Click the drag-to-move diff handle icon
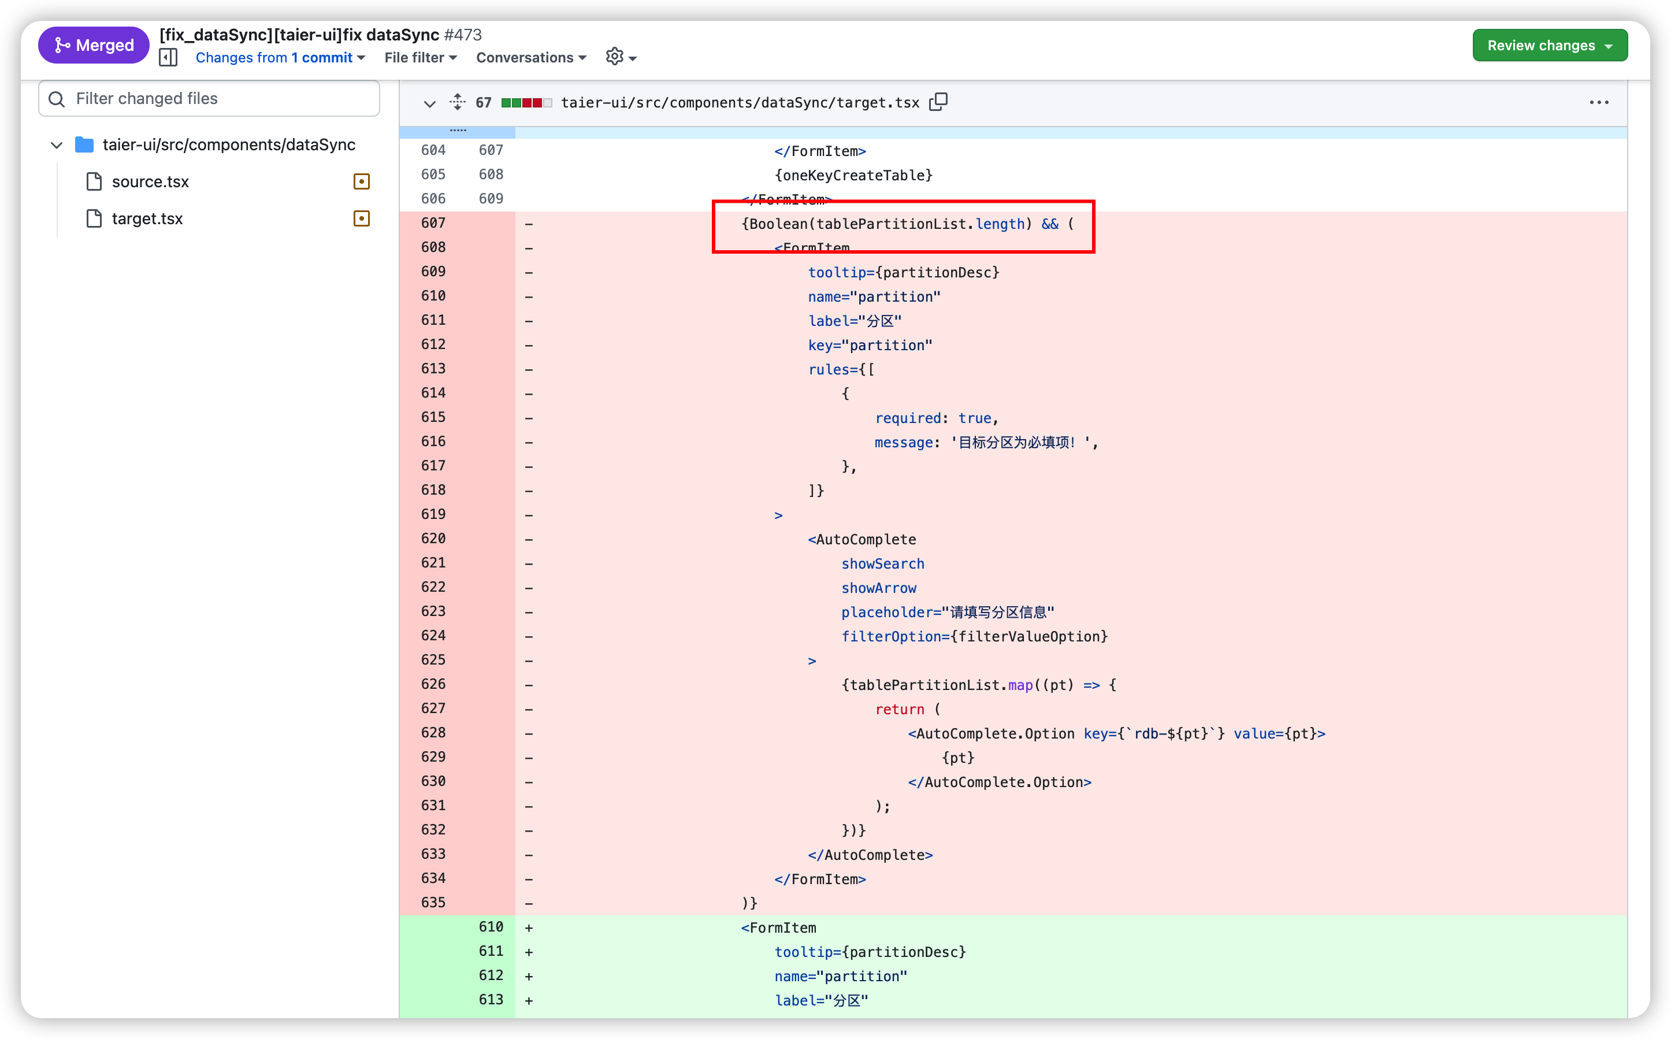1671x1039 pixels. 457,102
